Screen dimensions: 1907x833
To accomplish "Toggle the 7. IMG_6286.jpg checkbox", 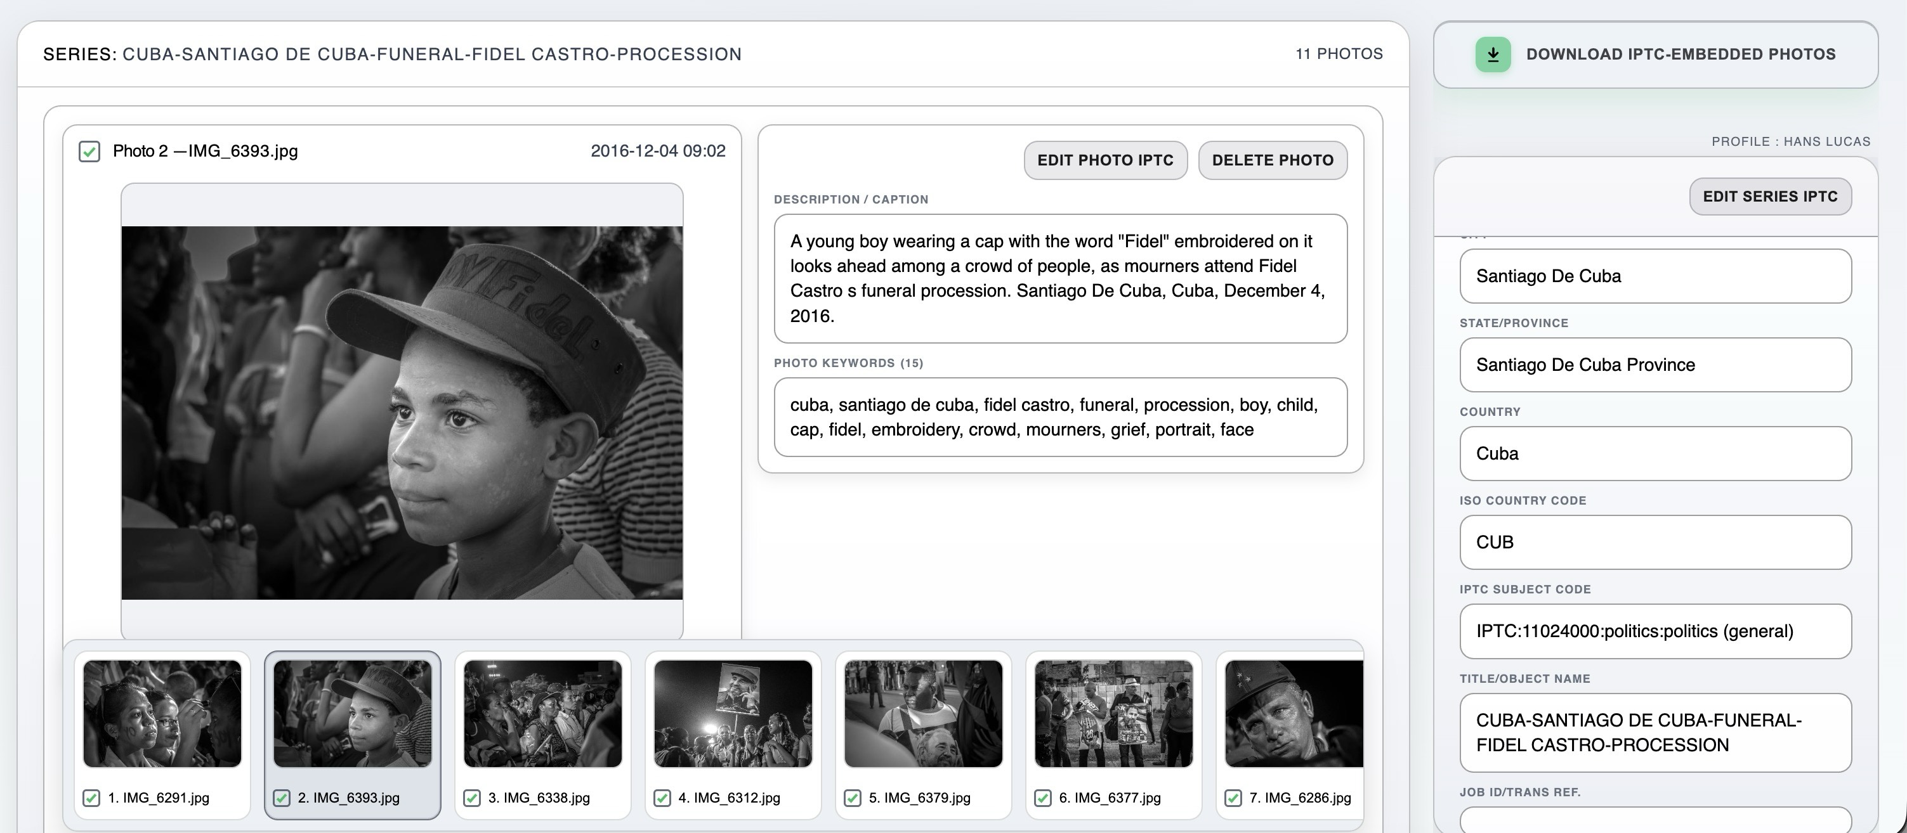I will click(x=1233, y=798).
